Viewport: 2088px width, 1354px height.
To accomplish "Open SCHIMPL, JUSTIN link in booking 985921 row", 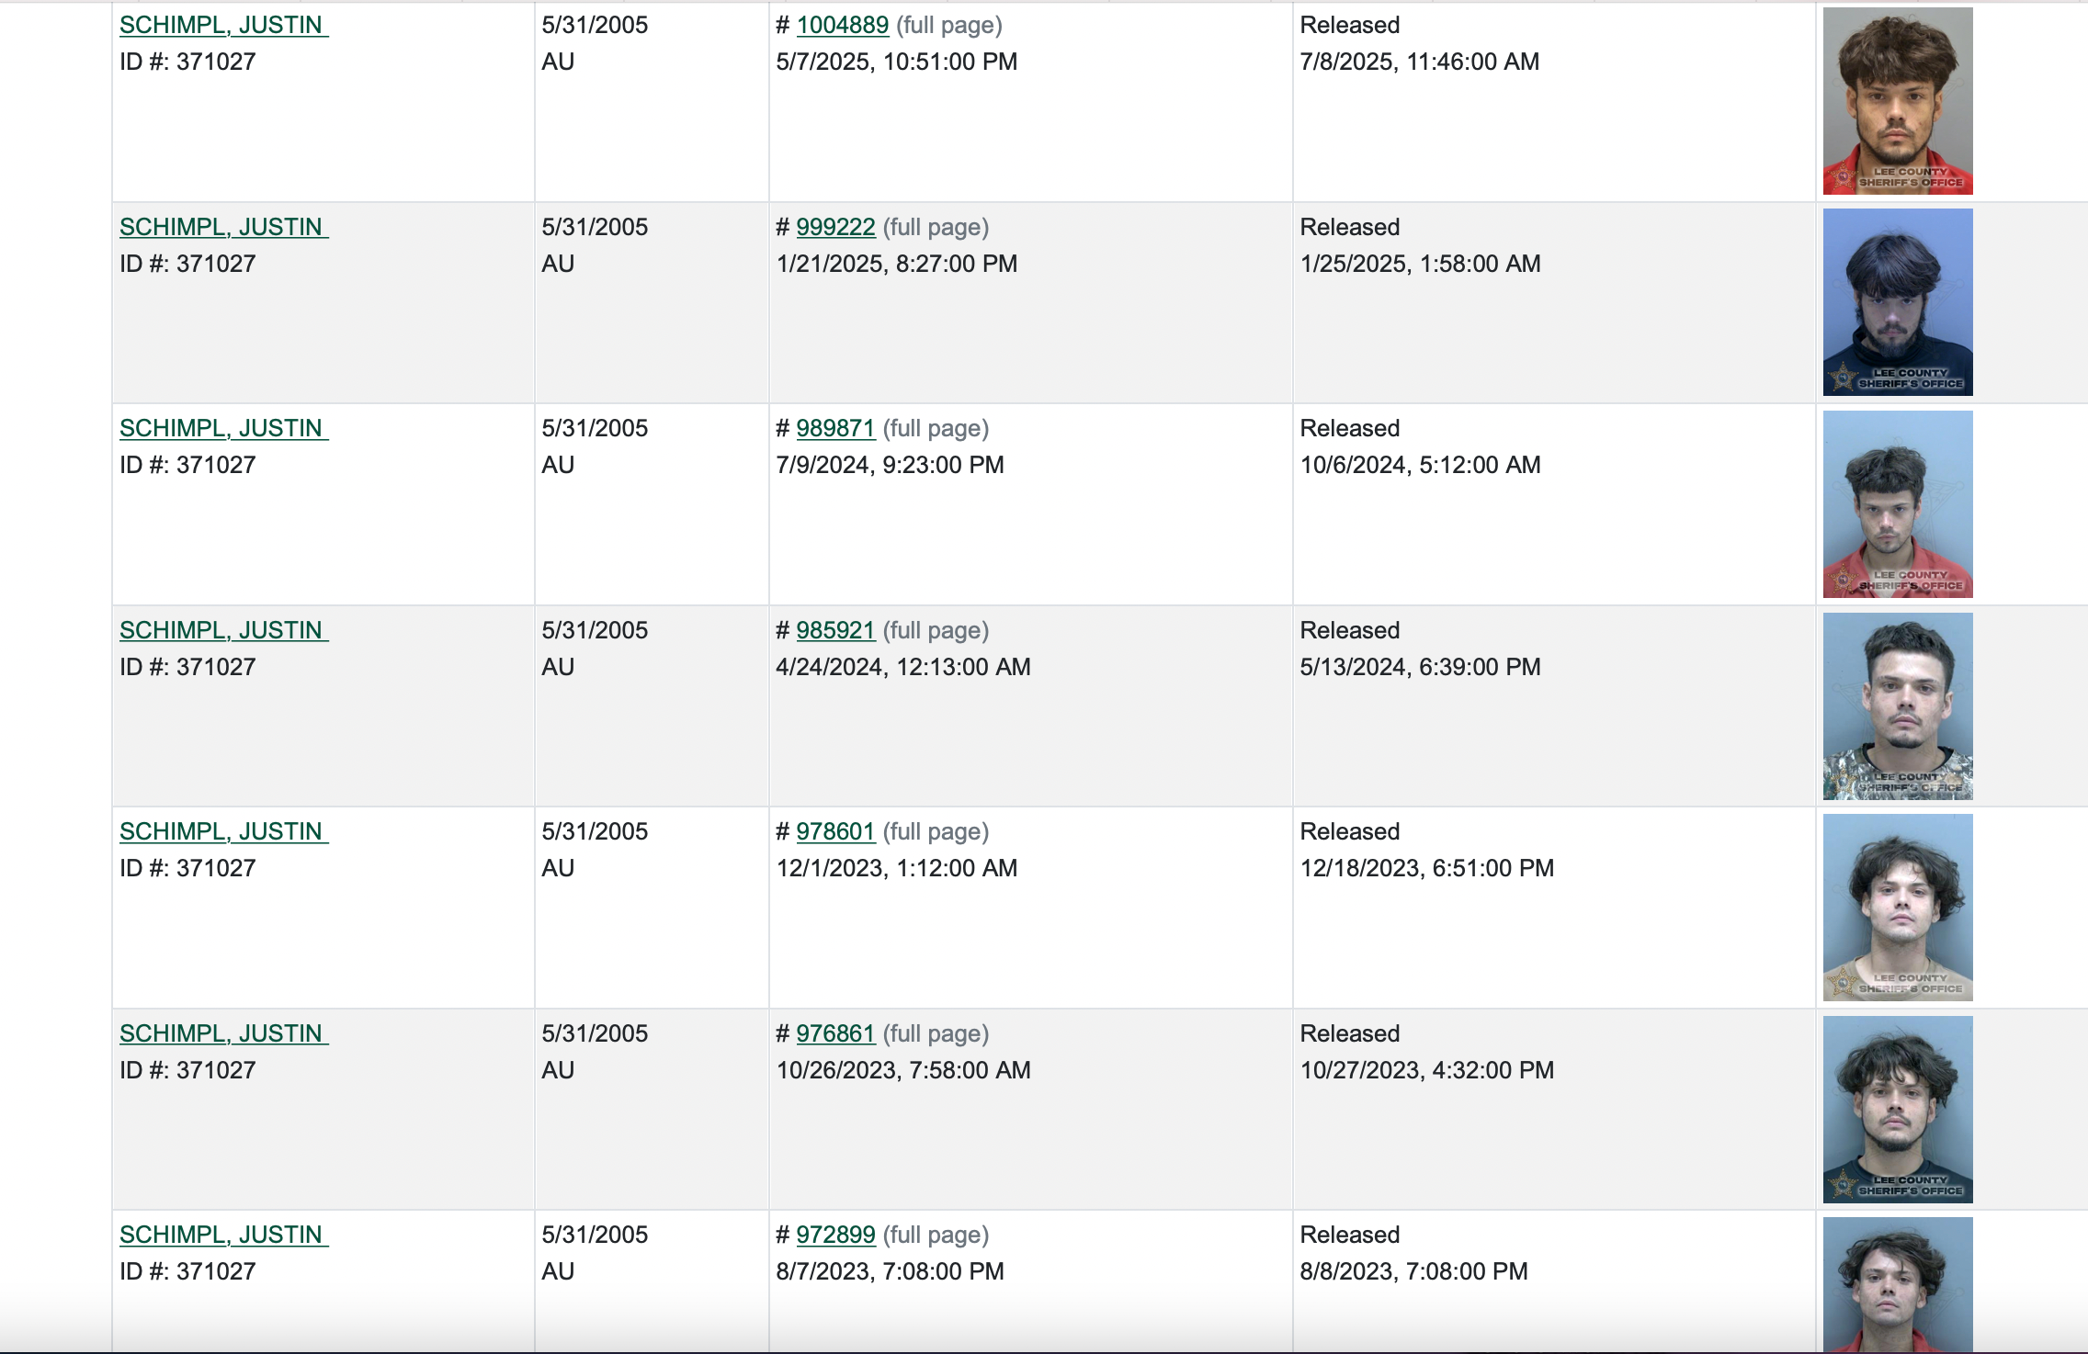I will point(223,630).
